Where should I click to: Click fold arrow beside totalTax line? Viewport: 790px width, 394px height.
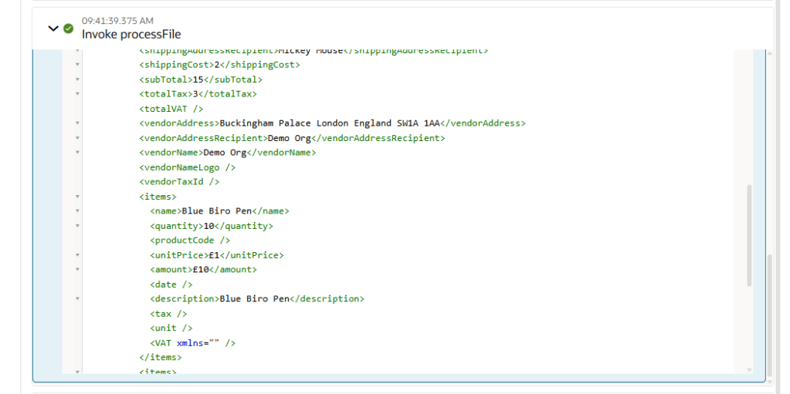77,94
